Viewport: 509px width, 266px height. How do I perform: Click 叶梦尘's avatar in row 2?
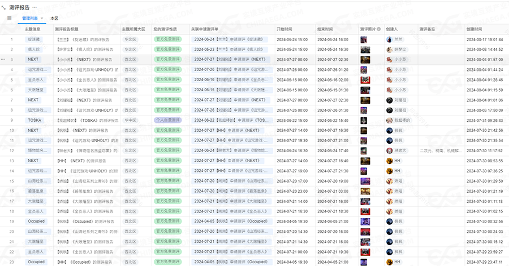point(390,49)
